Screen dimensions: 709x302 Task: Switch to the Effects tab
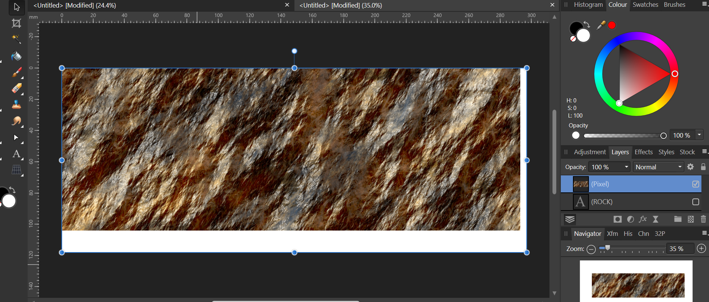(643, 152)
